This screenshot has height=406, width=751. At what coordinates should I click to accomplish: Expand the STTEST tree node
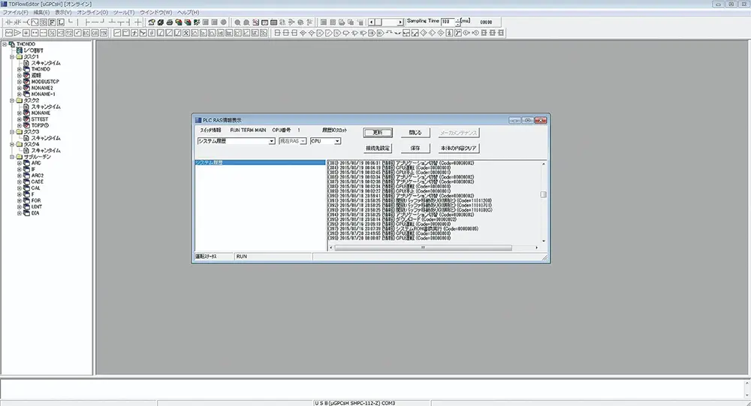(20, 119)
